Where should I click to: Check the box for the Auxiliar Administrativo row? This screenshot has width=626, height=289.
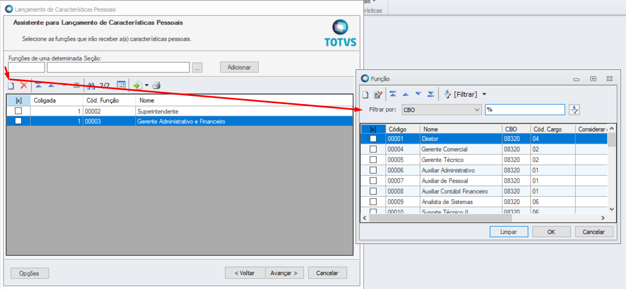point(373,170)
